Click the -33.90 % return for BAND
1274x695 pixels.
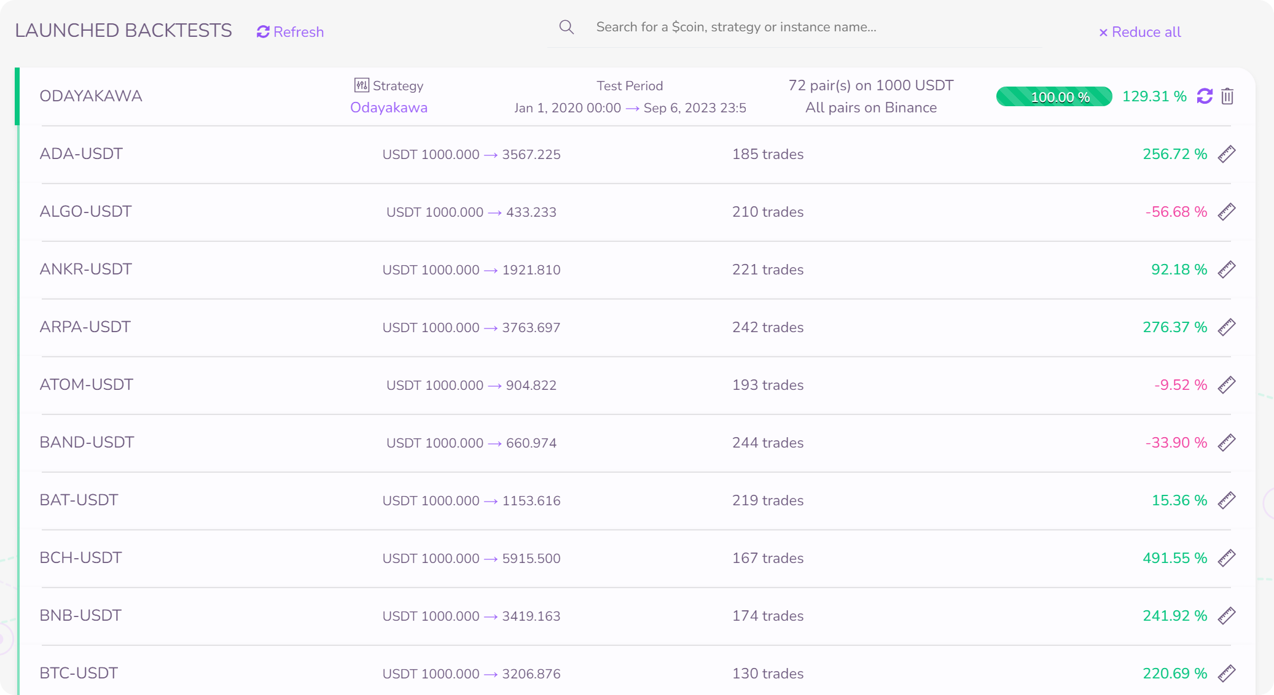tap(1176, 443)
